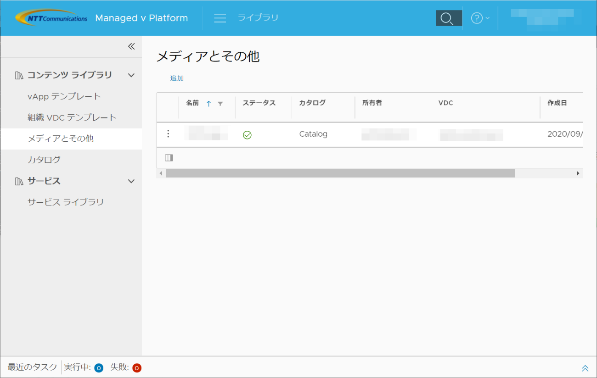Open the column chooser icon below table
This screenshot has height=378, width=597.
click(x=169, y=158)
